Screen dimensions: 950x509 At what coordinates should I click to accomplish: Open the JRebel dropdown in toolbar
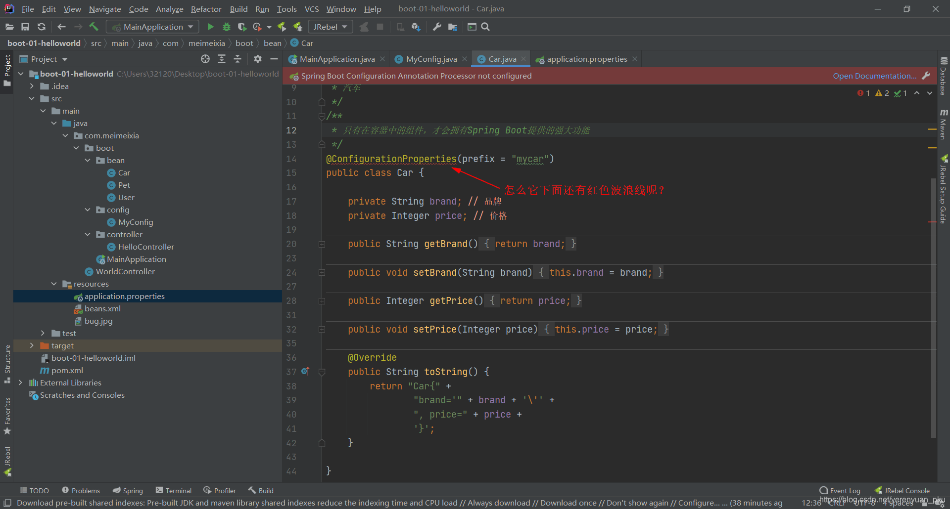[x=331, y=27]
